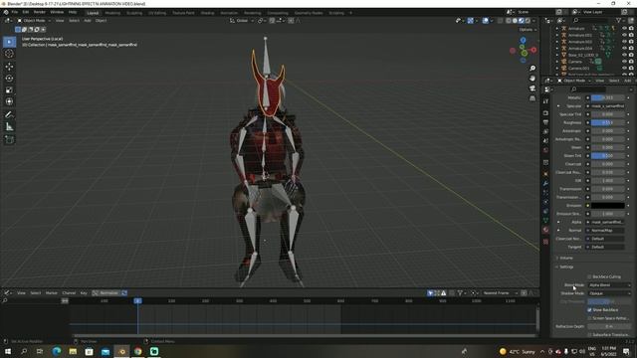The height and width of the screenshot is (358, 637).
Task: Select the Transform tool
Action: 9,101
